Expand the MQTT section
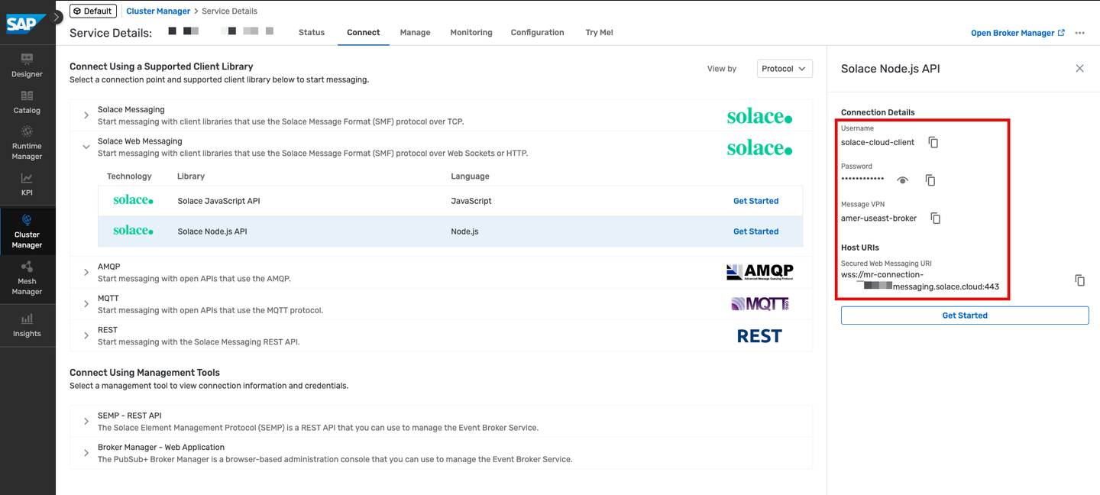The height and width of the screenshot is (495, 1100). coord(86,304)
